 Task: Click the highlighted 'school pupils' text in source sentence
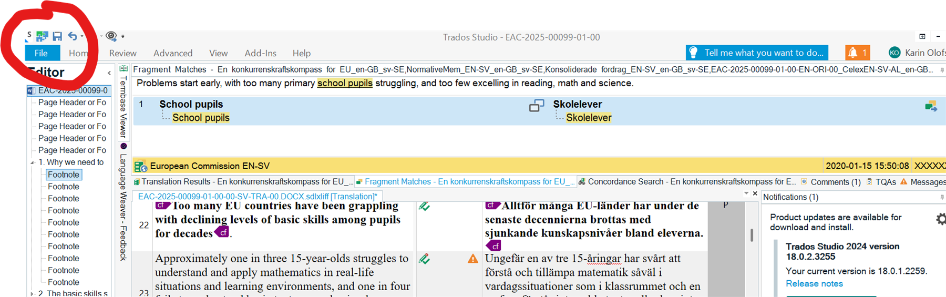pyautogui.click(x=345, y=83)
